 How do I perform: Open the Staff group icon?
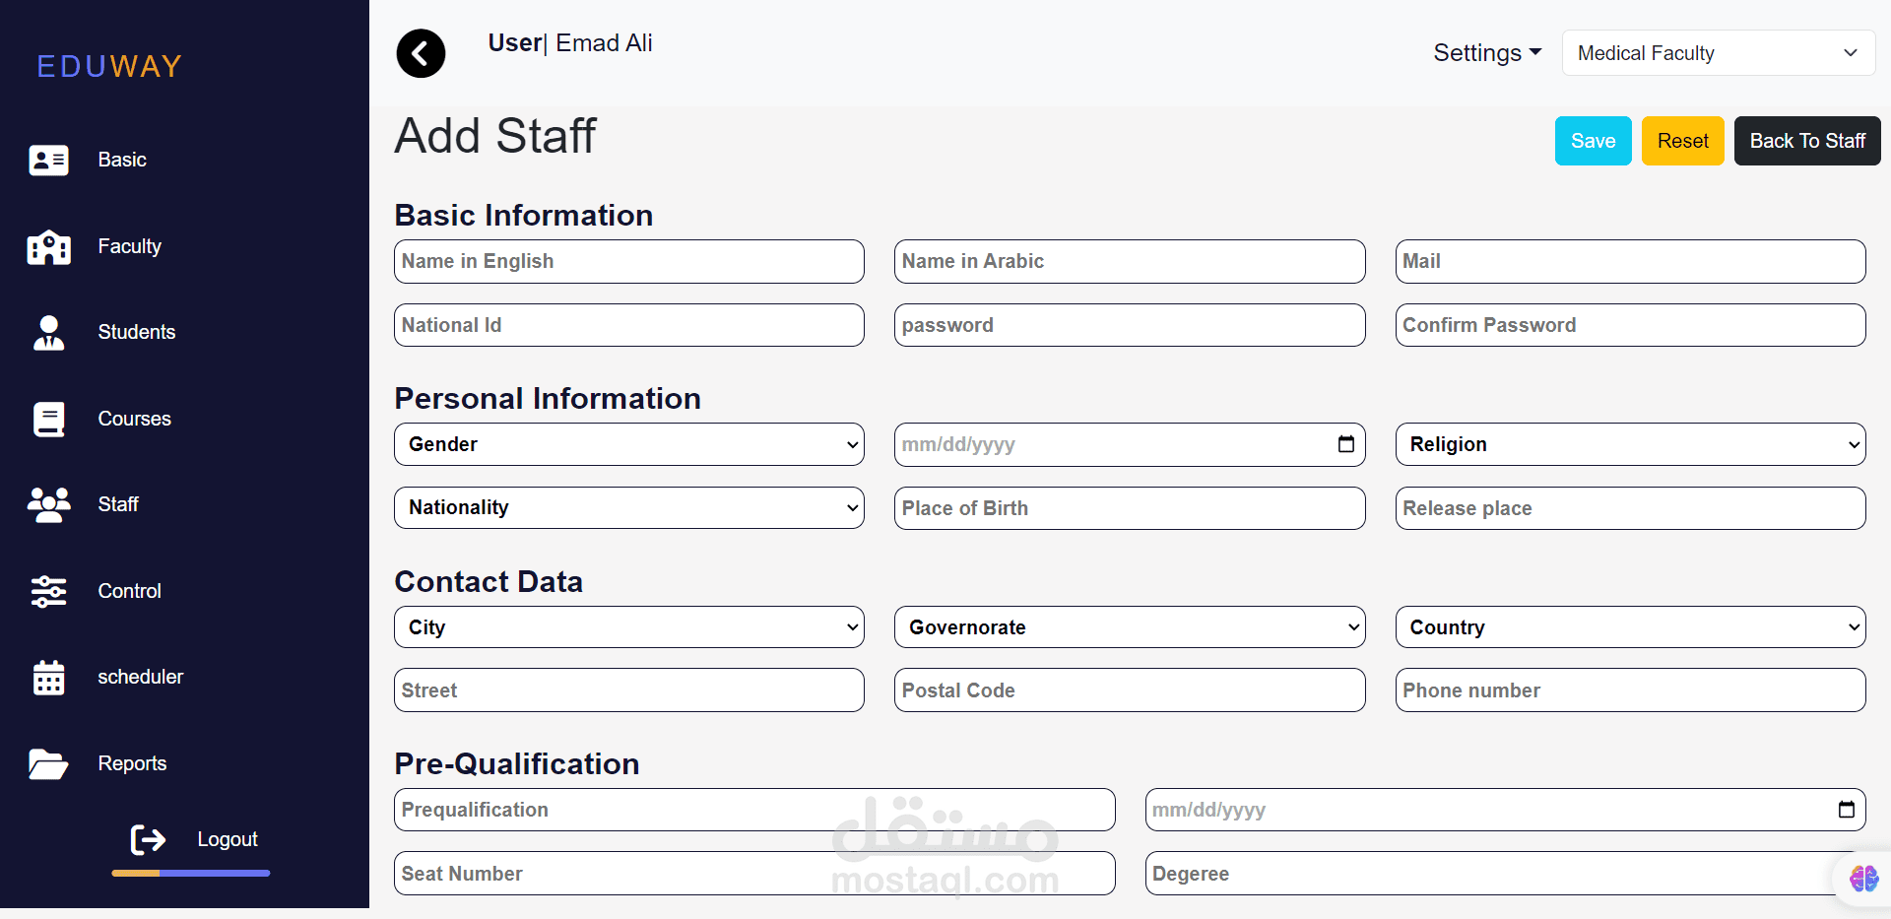(48, 504)
